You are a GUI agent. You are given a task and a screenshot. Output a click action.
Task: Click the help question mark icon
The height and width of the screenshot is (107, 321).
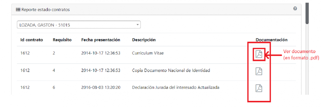tap(295, 9)
